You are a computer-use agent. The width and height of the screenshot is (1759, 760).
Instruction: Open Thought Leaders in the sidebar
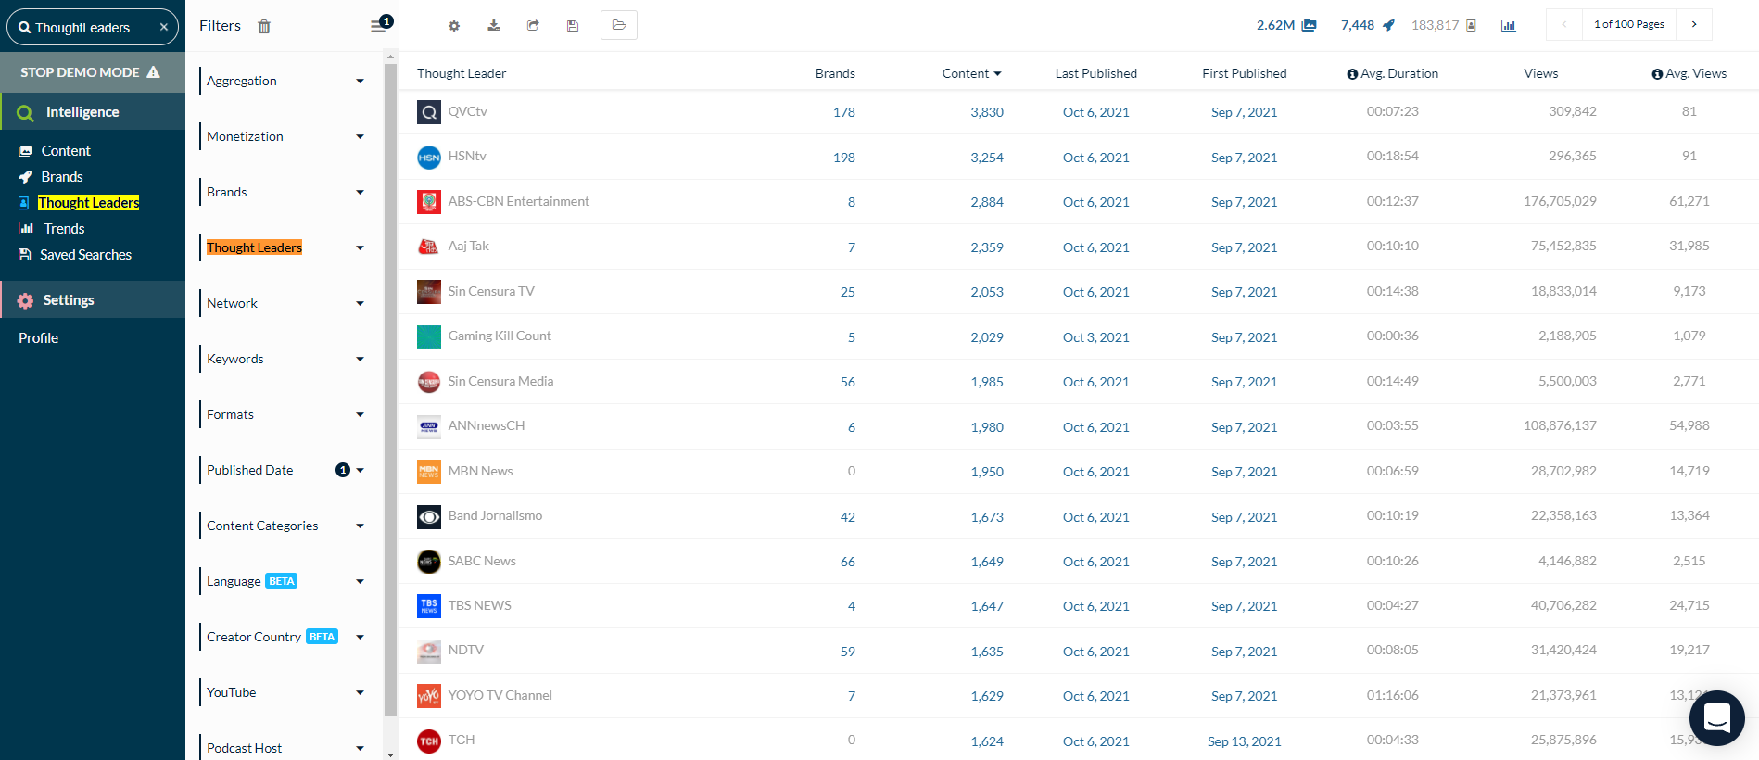coord(89,203)
